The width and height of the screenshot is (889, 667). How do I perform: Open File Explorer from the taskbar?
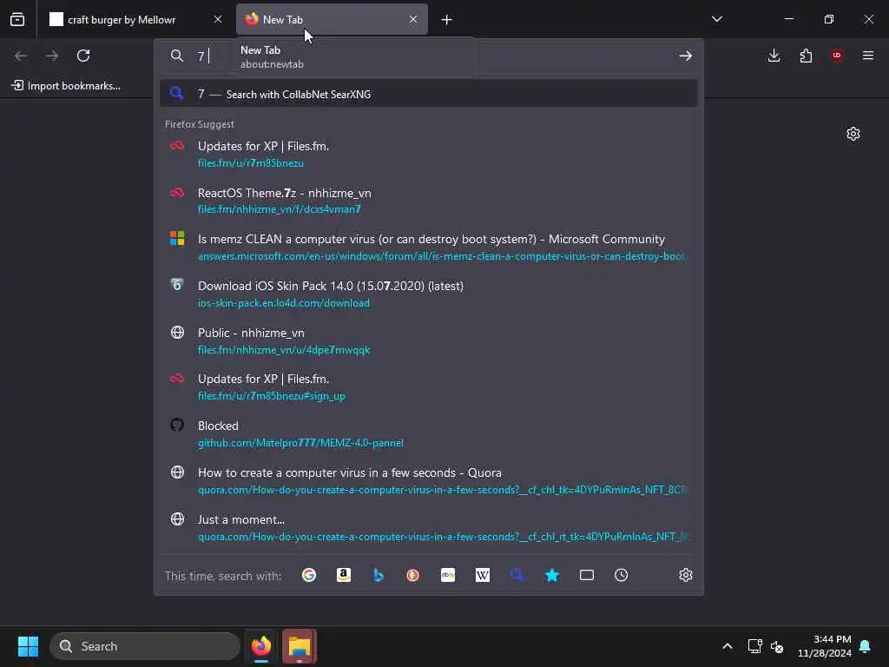pyautogui.click(x=300, y=646)
